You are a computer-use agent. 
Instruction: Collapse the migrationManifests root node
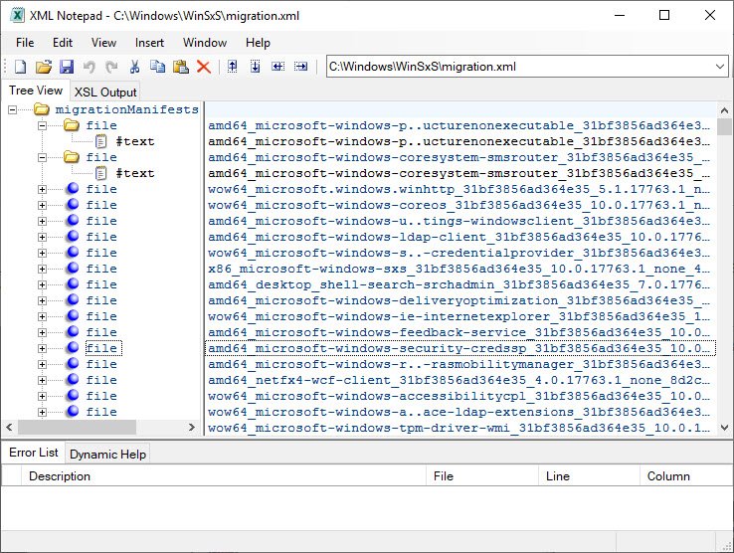13,109
